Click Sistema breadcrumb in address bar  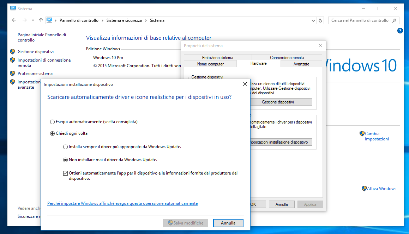[157, 20]
